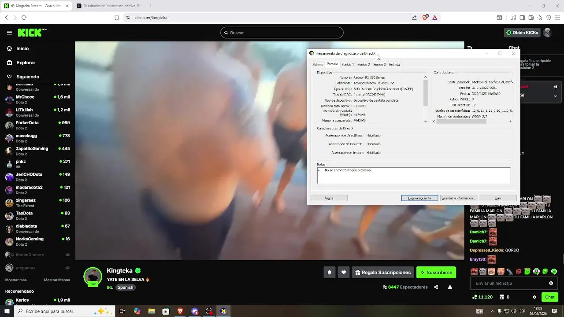Screen dimensions: 564x317
Task: Switch to the Pantalla tab
Action: pyautogui.click(x=332, y=64)
